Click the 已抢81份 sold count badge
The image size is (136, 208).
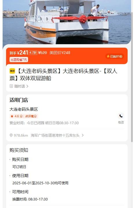pos(115,56)
